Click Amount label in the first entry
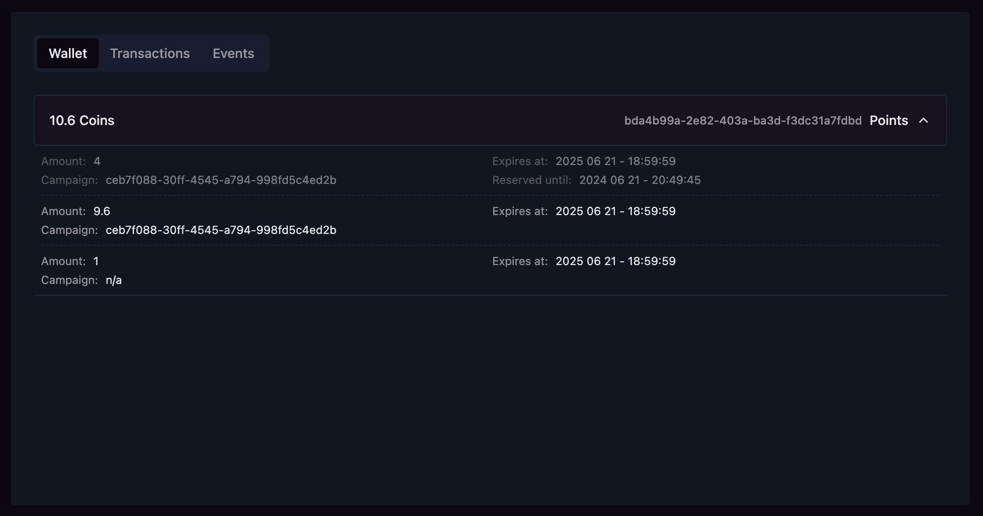Screen dimensions: 983x516 coord(63,161)
